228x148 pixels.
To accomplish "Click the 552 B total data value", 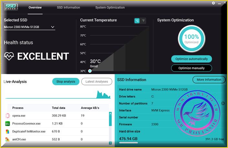I will pyautogui.click(x=56, y=139).
